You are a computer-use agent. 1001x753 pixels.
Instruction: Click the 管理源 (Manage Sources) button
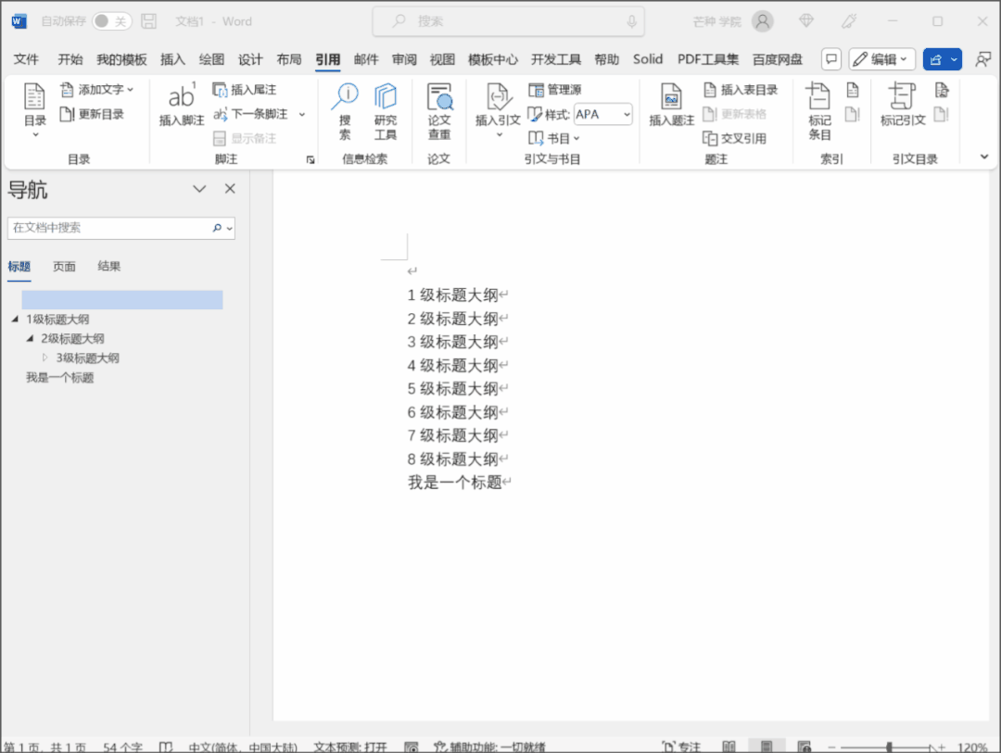(x=555, y=90)
